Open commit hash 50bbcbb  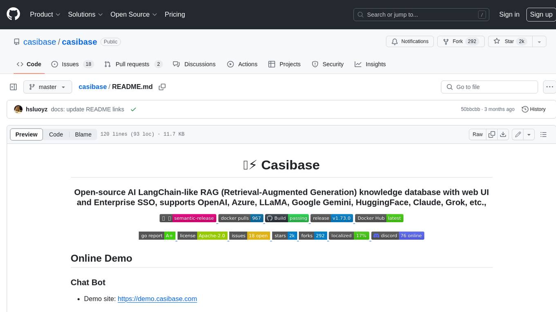click(x=470, y=109)
